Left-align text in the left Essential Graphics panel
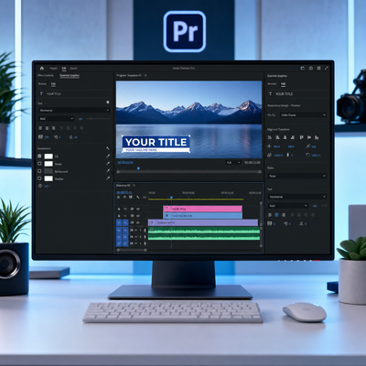The image size is (366, 366). click(x=40, y=128)
